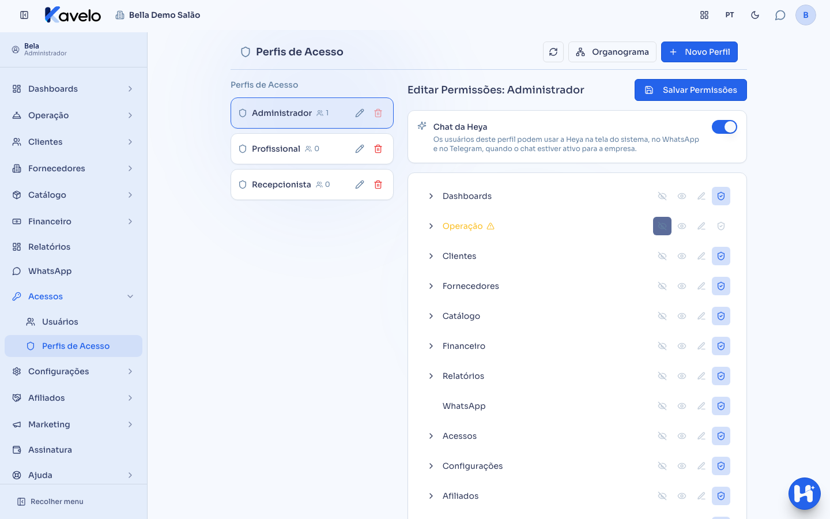
Task: Set Catálogo to hidden crossed-eye
Action: coord(662,316)
